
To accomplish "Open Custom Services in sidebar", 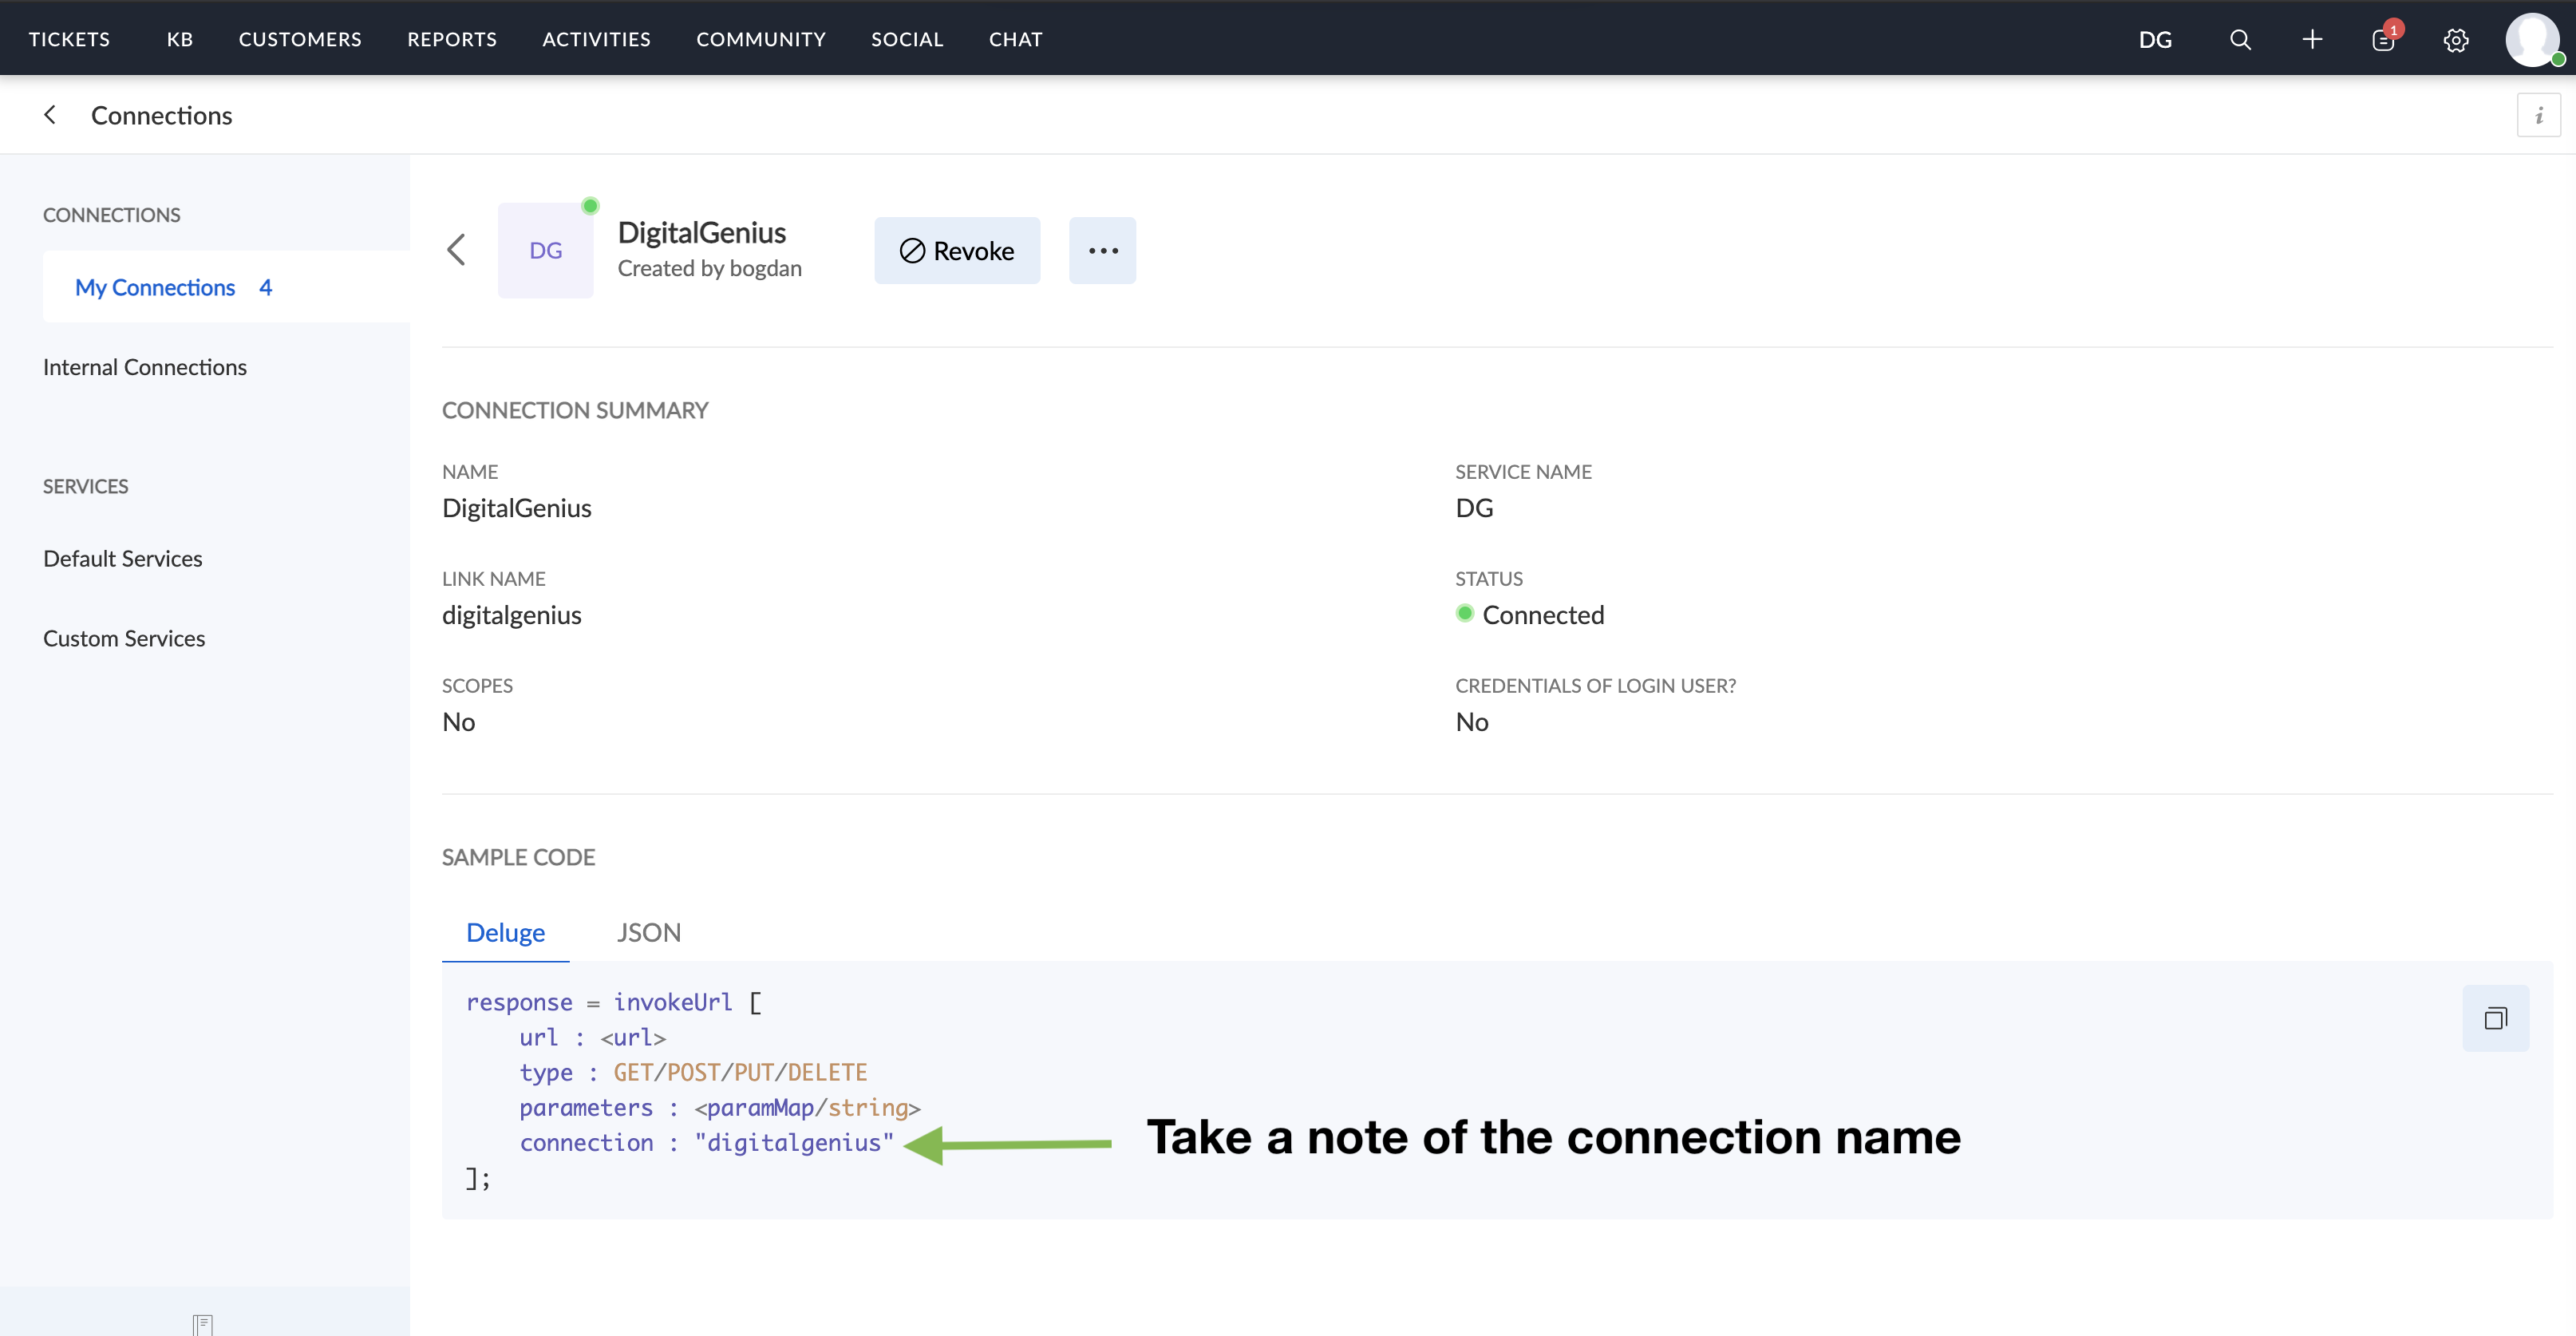I will pos(124,638).
